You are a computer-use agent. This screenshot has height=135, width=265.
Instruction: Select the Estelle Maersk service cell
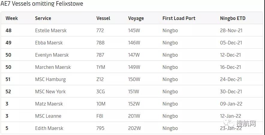[x=51, y=30]
